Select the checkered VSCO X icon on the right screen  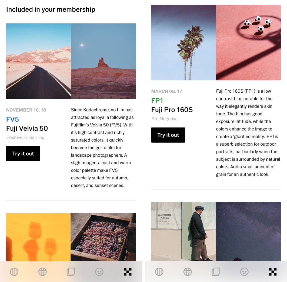273,272
